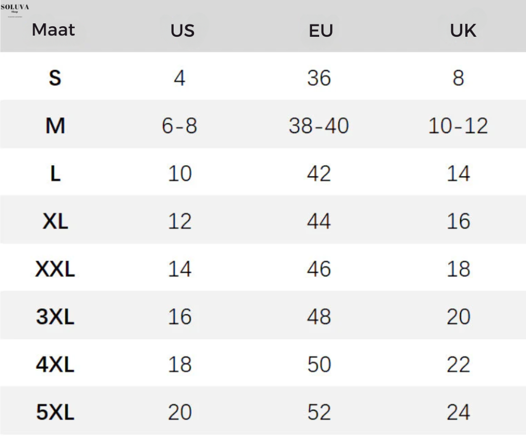The height and width of the screenshot is (436, 526).
Task: Click the US value 6-8 cell
Action: tap(179, 125)
